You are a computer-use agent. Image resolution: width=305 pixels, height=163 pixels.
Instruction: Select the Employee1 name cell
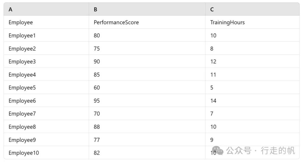pyautogui.click(x=46, y=35)
